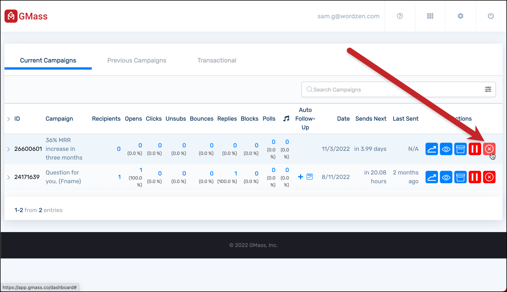Viewport: 507px width, 292px height.
Task: Open '36% MRR increase in three months' campaign
Action: [x=64, y=149]
